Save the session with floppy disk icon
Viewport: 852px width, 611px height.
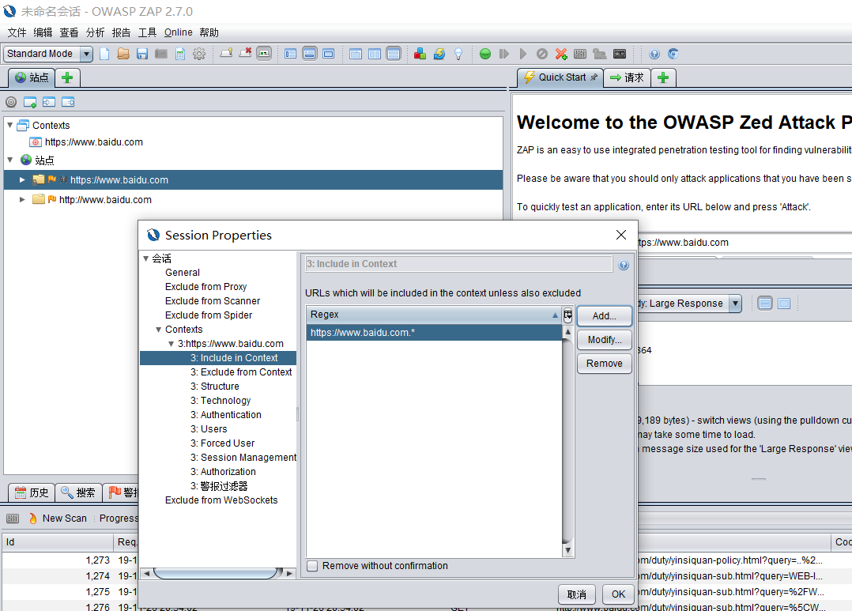point(142,54)
